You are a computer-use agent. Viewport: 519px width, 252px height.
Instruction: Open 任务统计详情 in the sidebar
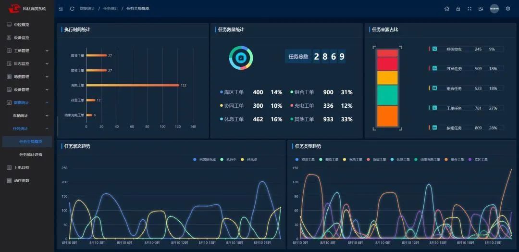coord(31,154)
